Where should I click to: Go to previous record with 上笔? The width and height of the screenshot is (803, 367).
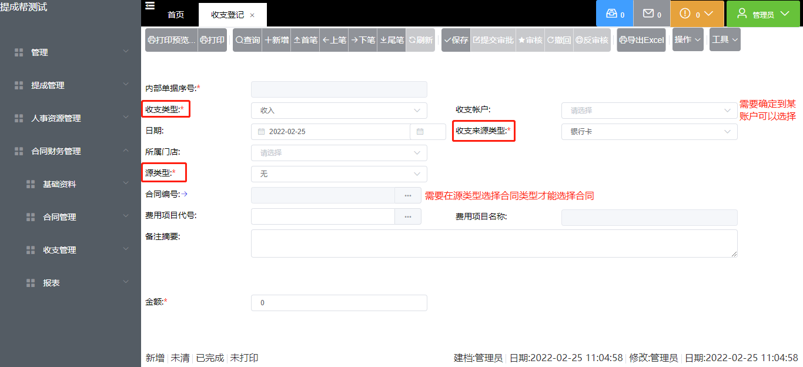(334, 40)
